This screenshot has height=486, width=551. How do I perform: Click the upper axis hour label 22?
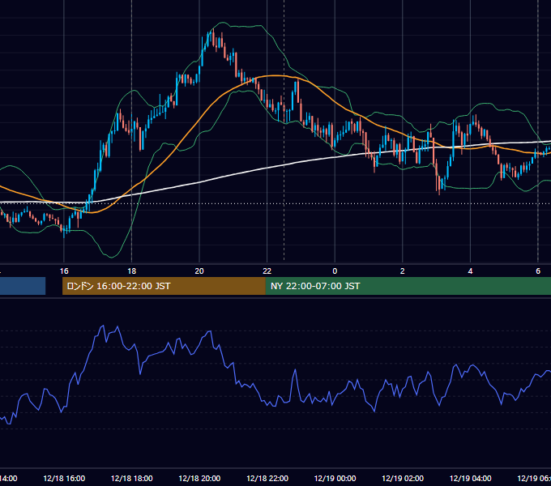point(267,271)
